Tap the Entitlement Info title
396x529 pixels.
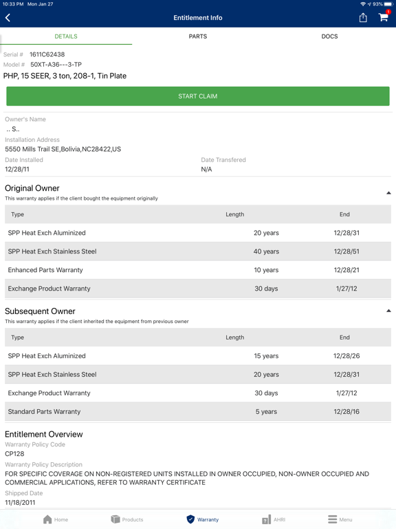coord(198,17)
